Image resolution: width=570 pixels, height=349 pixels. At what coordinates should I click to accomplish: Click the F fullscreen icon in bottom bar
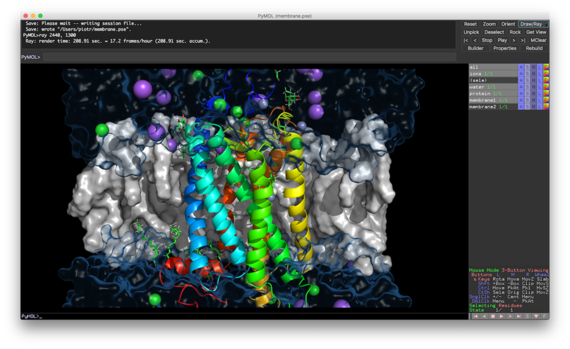(x=544, y=316)
